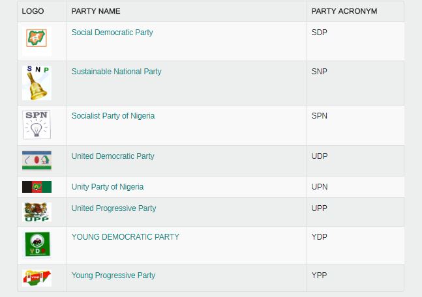Open the Sustainable National Party link
The image size is (422, 297).
[116, 72]
